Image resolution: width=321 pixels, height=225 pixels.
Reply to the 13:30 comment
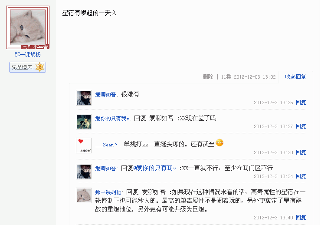point(301,152)
